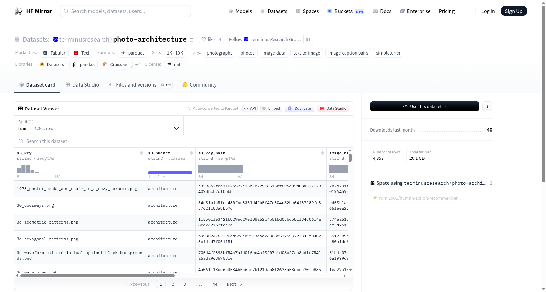The height and width of the screenshot is (292, 546).
Task: Click the Search this dataset field
Action: tap(184, 141)
